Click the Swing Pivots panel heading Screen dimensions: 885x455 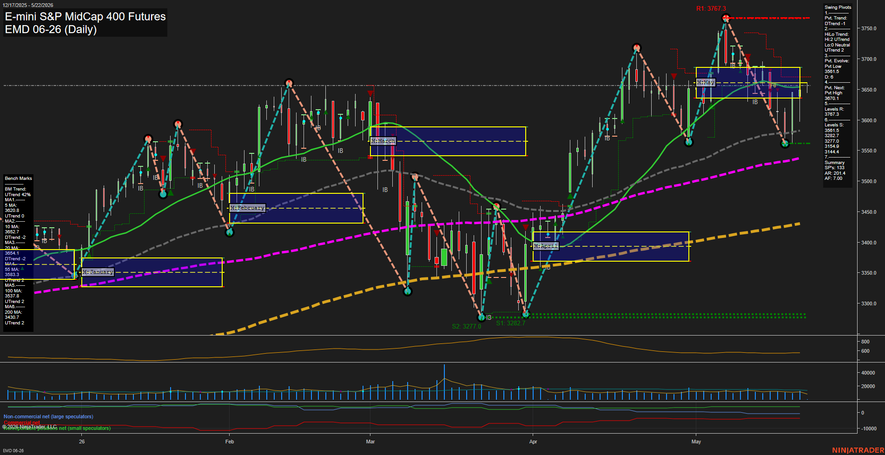838,7
